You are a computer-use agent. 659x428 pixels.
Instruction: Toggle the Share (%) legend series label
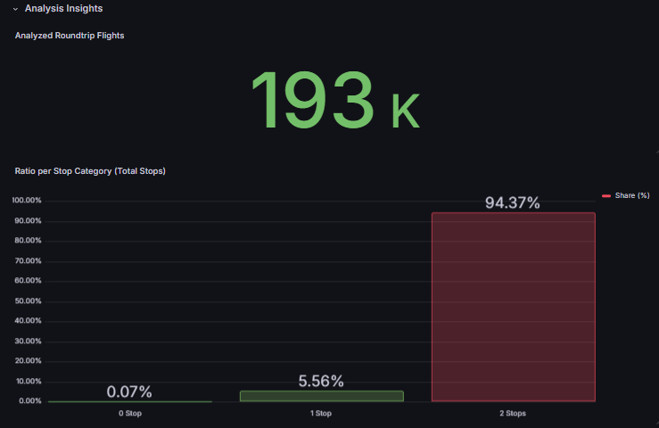click(x=632, y=195)
